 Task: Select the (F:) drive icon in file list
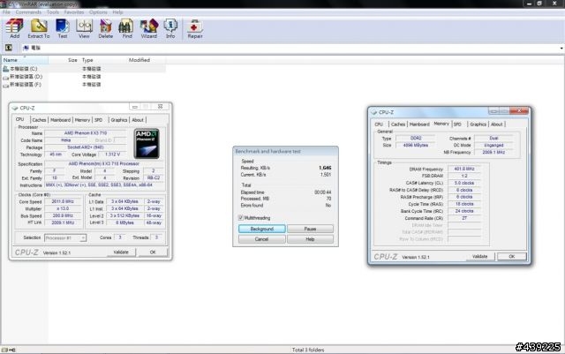coord(5,85)
